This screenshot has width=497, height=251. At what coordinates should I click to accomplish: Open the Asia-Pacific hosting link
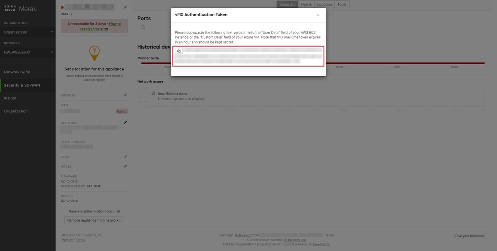coord(321,244)
